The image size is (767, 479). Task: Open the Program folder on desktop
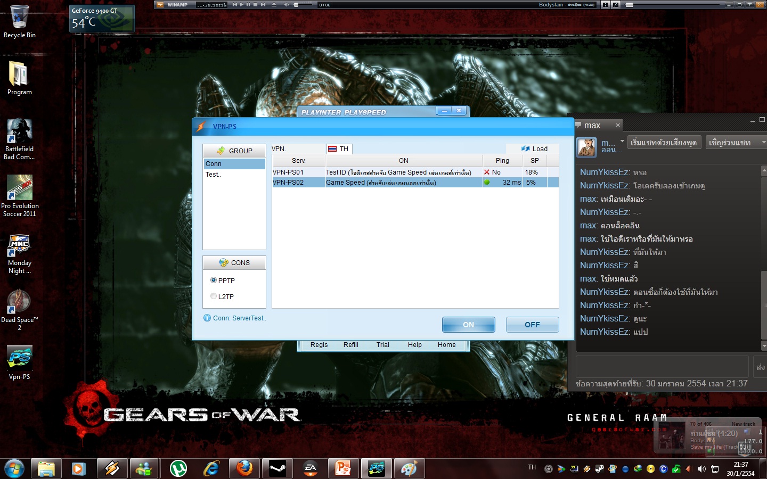20,78
